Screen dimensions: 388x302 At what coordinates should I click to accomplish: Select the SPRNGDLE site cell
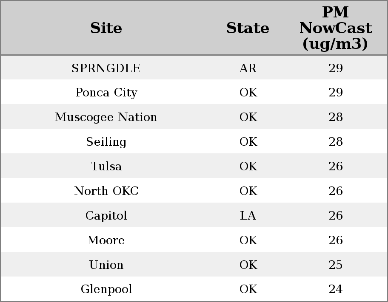point(106,68)
